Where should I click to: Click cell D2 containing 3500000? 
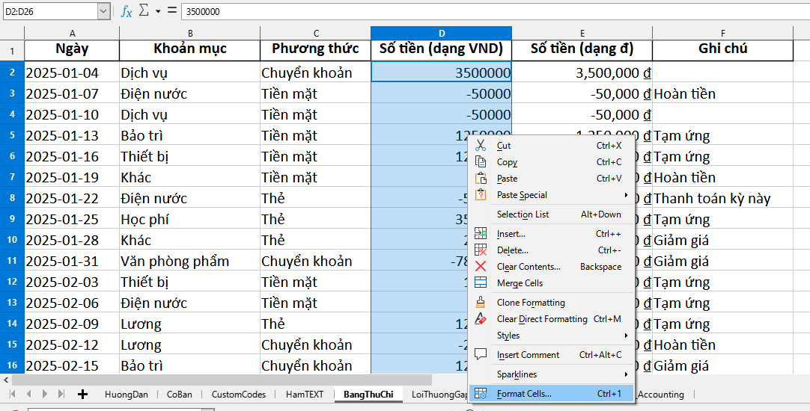click(x=441, y=72)
